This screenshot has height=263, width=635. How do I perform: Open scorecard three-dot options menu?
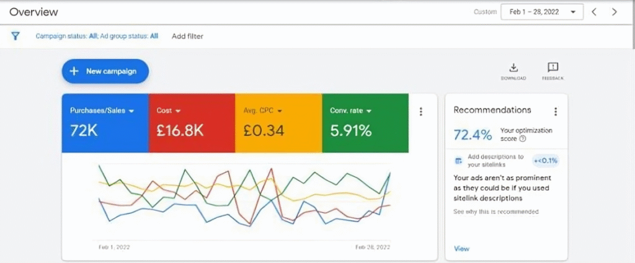421,112
